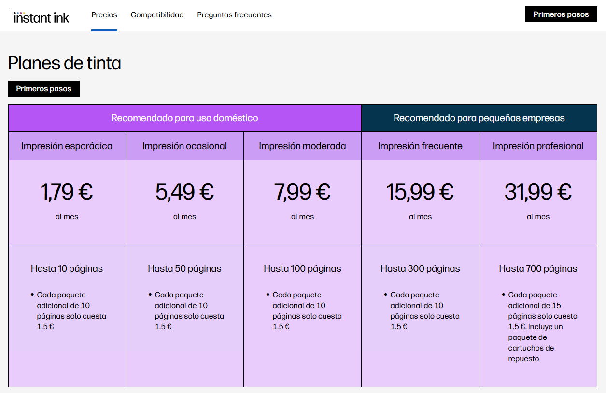Click the Impresión frecuente plan title

point(420,146)
